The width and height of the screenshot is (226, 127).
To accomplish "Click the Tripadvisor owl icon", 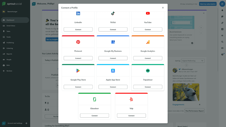I will click(x=148, y=71).
